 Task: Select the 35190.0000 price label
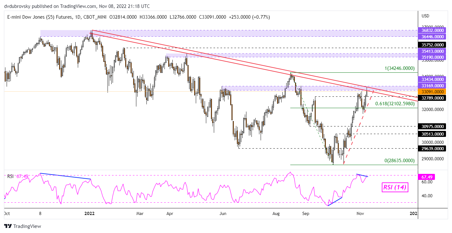[x=431, y=57]
